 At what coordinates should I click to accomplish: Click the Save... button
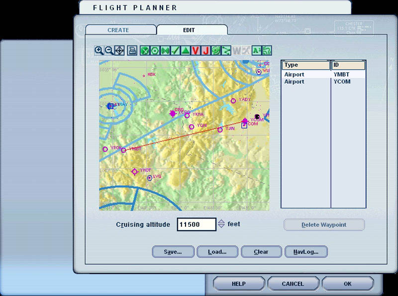tap(173, 252)
